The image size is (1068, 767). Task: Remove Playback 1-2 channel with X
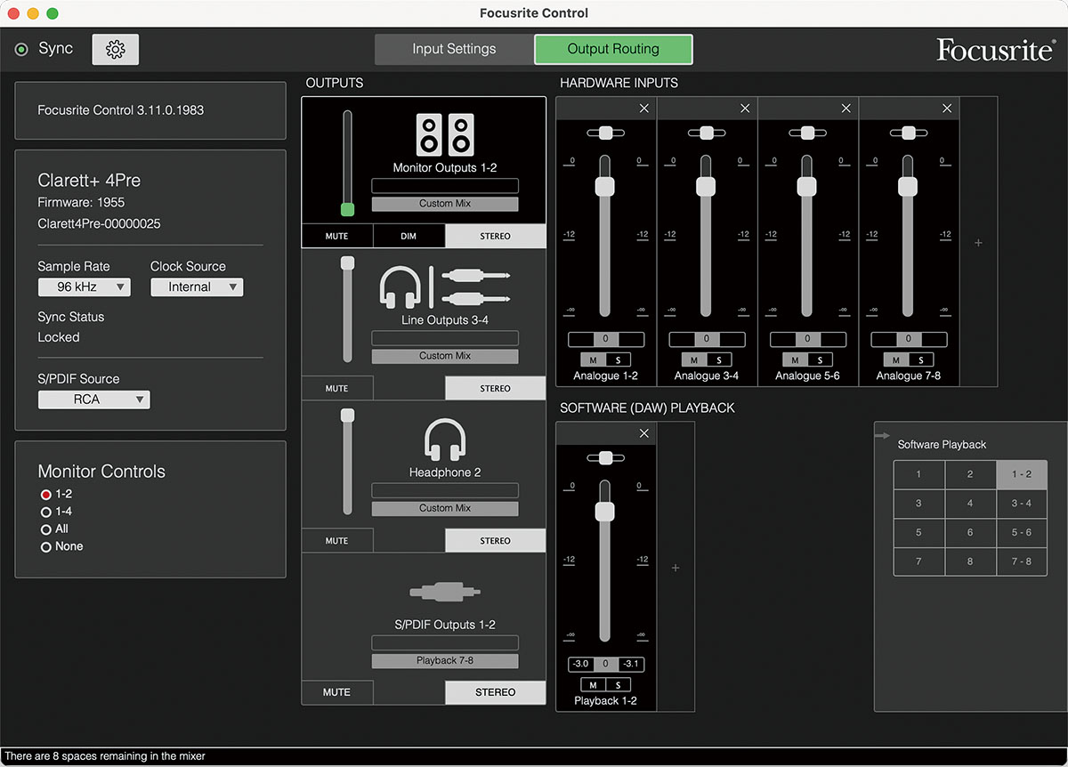[644, 433]
